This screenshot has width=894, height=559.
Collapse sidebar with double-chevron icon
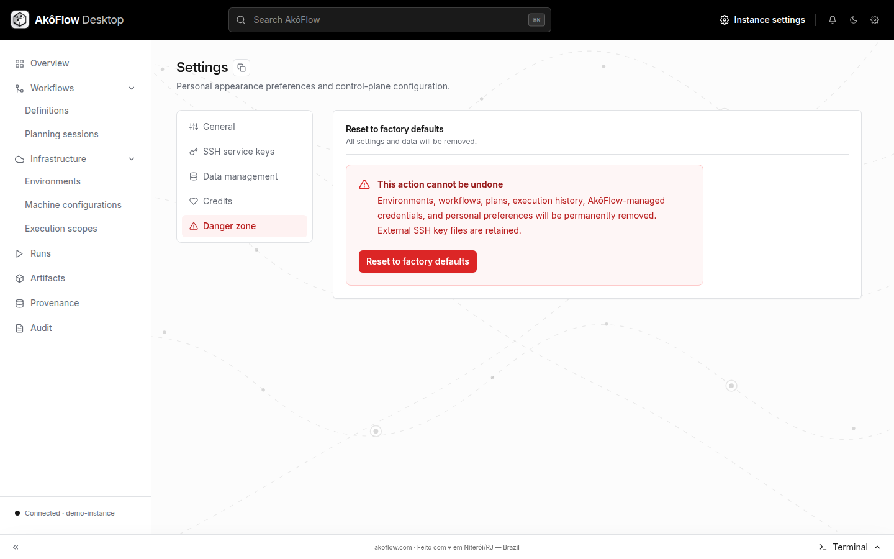tap(16, 547)
